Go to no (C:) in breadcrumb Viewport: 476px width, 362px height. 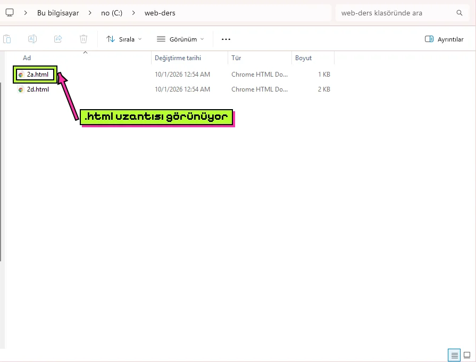(112, 13)
